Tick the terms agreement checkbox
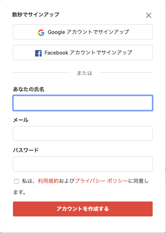Image resolution: width=166 pixels, height=233 pixels. [17, 181]
